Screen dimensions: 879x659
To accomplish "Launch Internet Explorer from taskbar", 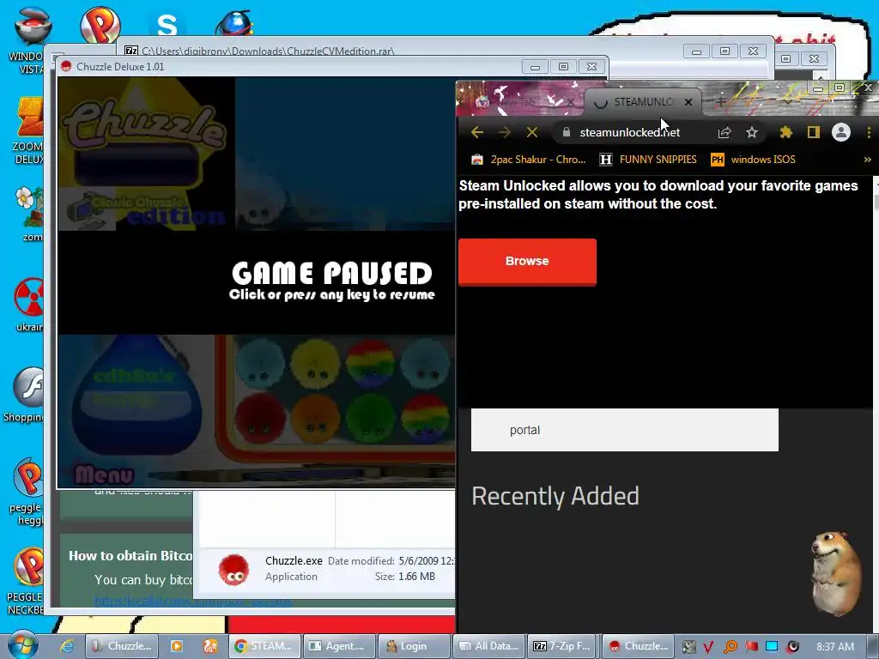I will (x=67, y=646).
